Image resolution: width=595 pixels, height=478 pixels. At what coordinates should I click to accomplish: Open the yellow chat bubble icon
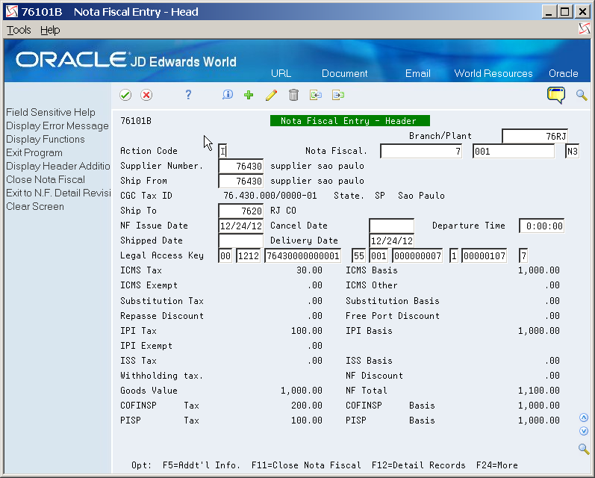coord(556,95)
